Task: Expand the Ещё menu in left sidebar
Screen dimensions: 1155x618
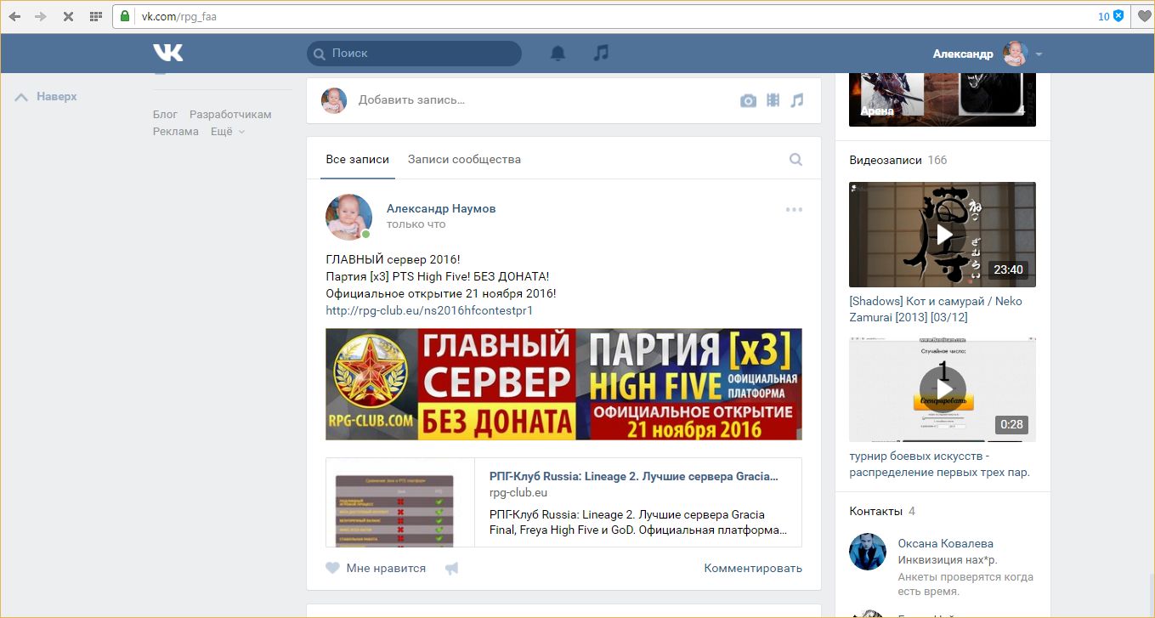Action: click(227, 132)
